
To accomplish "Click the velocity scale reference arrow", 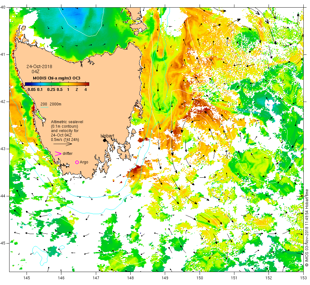I will (x=63, y=144).
